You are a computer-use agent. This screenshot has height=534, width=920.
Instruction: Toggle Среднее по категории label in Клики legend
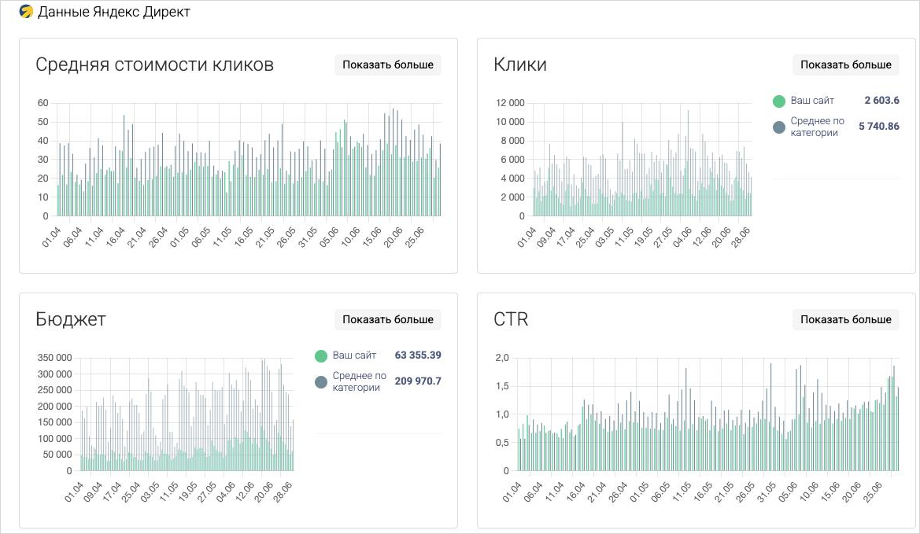(x=817, y=127)
